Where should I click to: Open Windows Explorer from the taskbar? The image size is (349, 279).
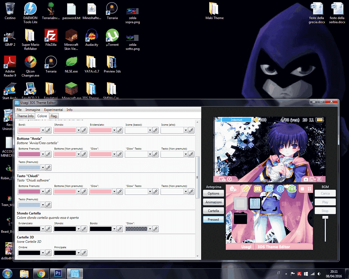[x=24, y=273]
